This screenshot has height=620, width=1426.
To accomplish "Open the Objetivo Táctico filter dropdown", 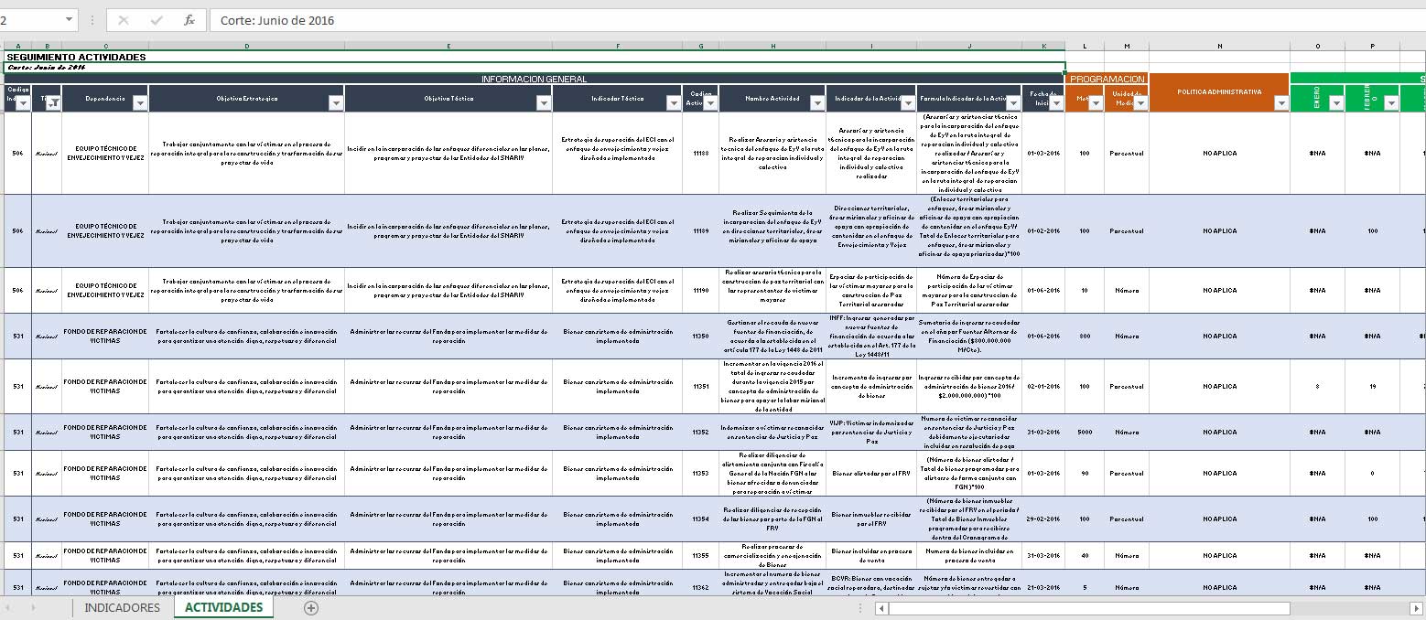I will click(544, 103).
